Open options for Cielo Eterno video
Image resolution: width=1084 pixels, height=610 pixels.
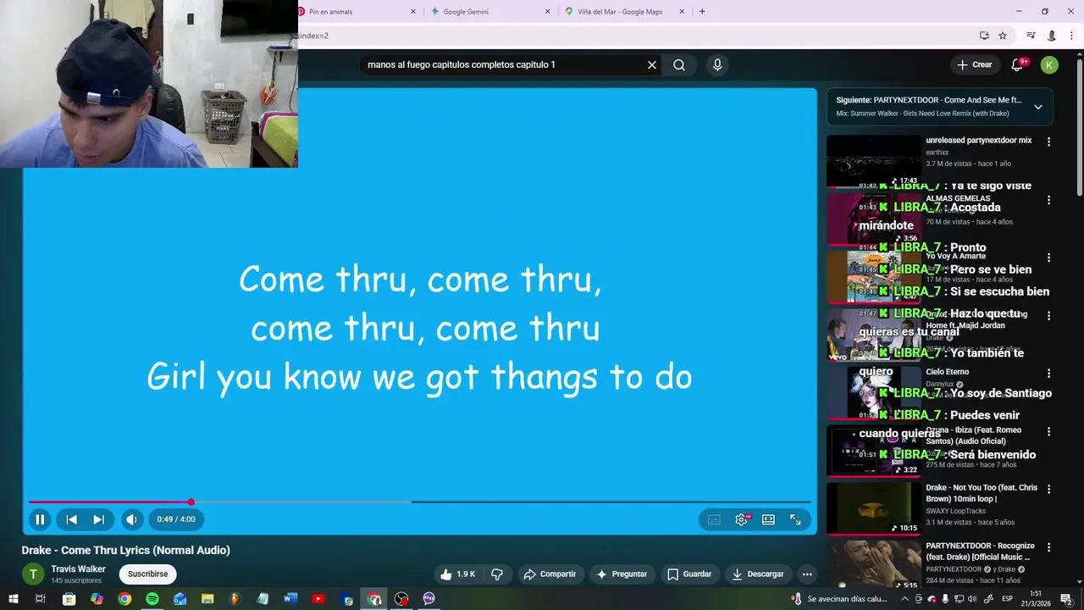(x=1048, y=373)
